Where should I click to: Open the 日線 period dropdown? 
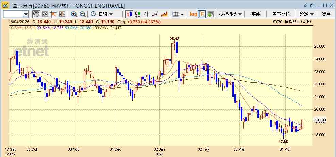point(105,14)
